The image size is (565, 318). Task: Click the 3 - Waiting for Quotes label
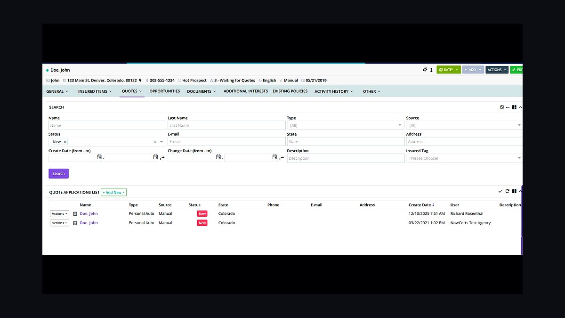234,81
